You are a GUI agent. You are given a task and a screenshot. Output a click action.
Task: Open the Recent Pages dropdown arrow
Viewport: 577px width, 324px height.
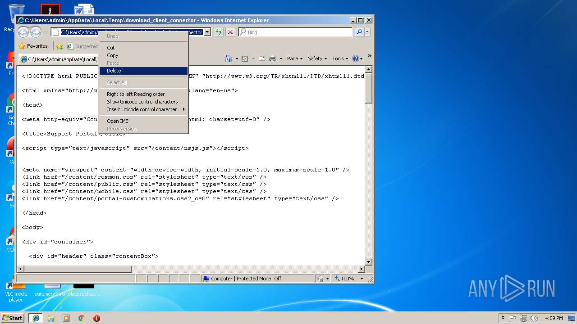click(46, 32)
